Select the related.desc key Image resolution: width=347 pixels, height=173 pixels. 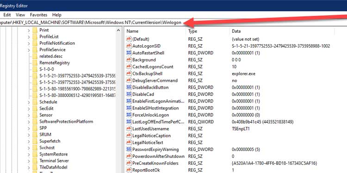click(x=51, y=56)
